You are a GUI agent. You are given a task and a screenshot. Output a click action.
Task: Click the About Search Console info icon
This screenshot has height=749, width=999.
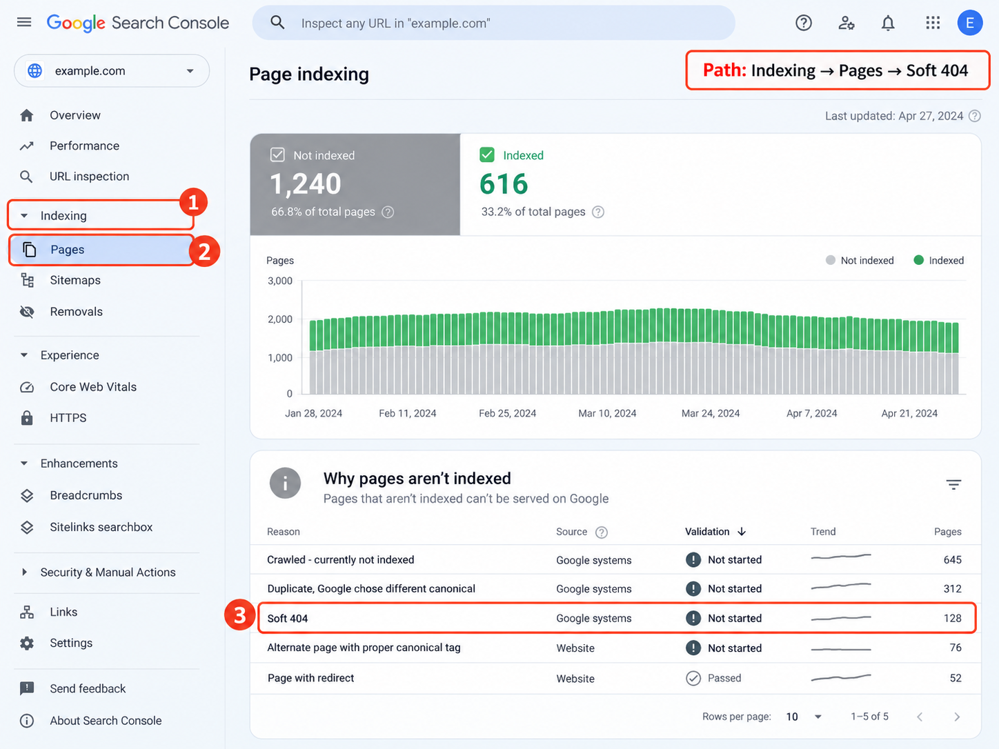(27, 721)
